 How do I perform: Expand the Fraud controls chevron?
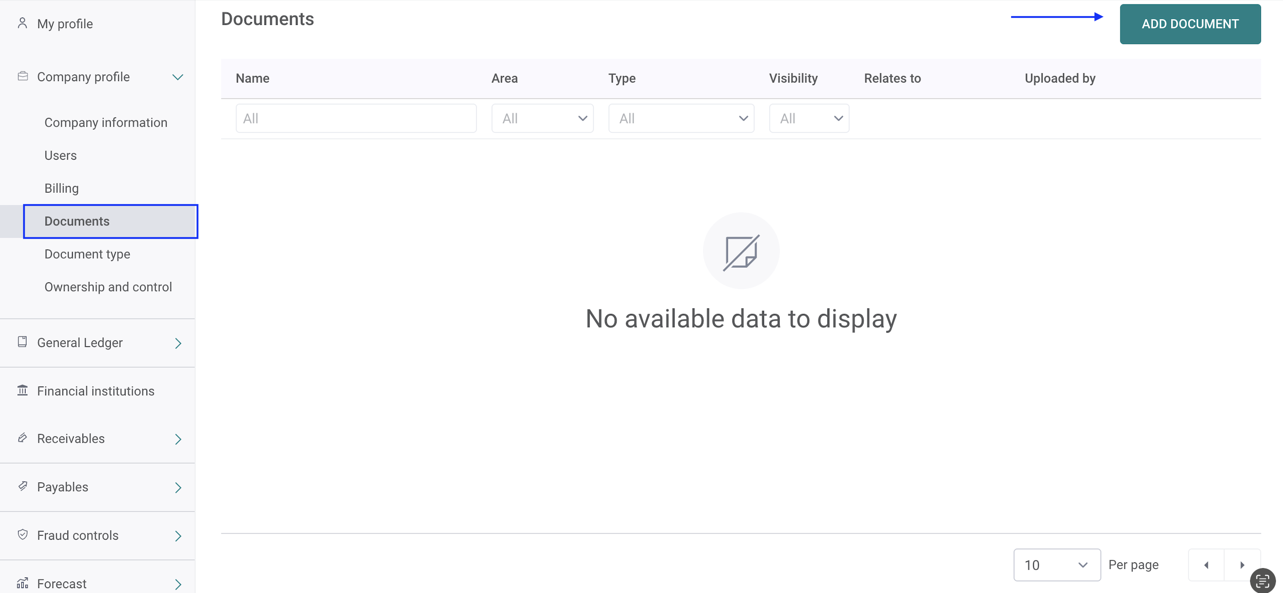coord(178,536)
